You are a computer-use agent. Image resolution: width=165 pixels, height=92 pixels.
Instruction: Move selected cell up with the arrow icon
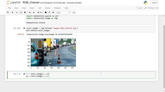(30, 13)
